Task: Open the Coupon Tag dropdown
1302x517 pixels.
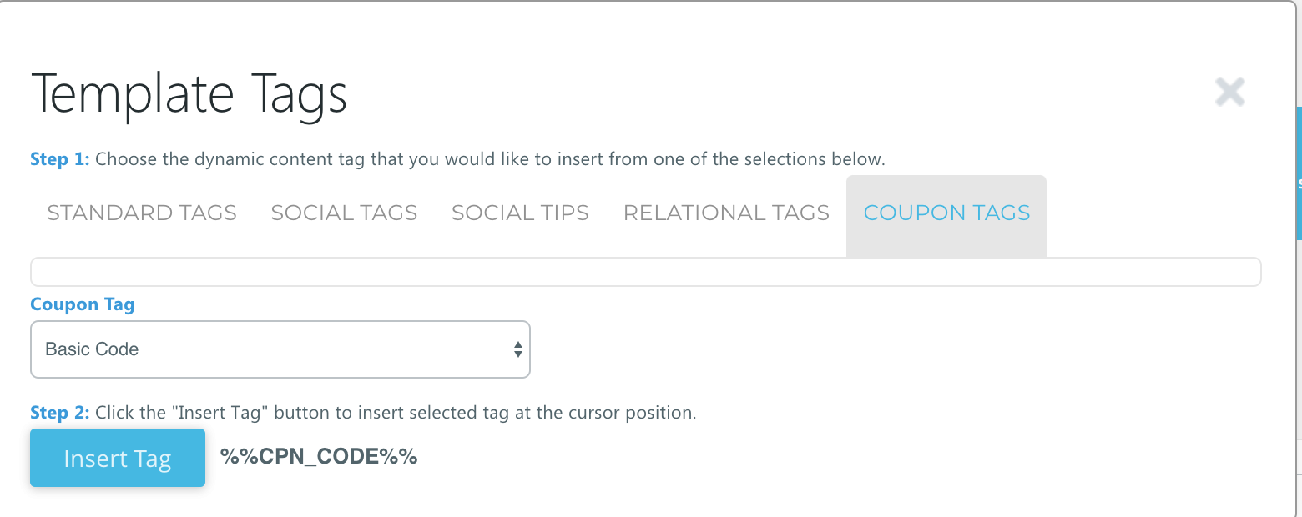Action: 280,349
